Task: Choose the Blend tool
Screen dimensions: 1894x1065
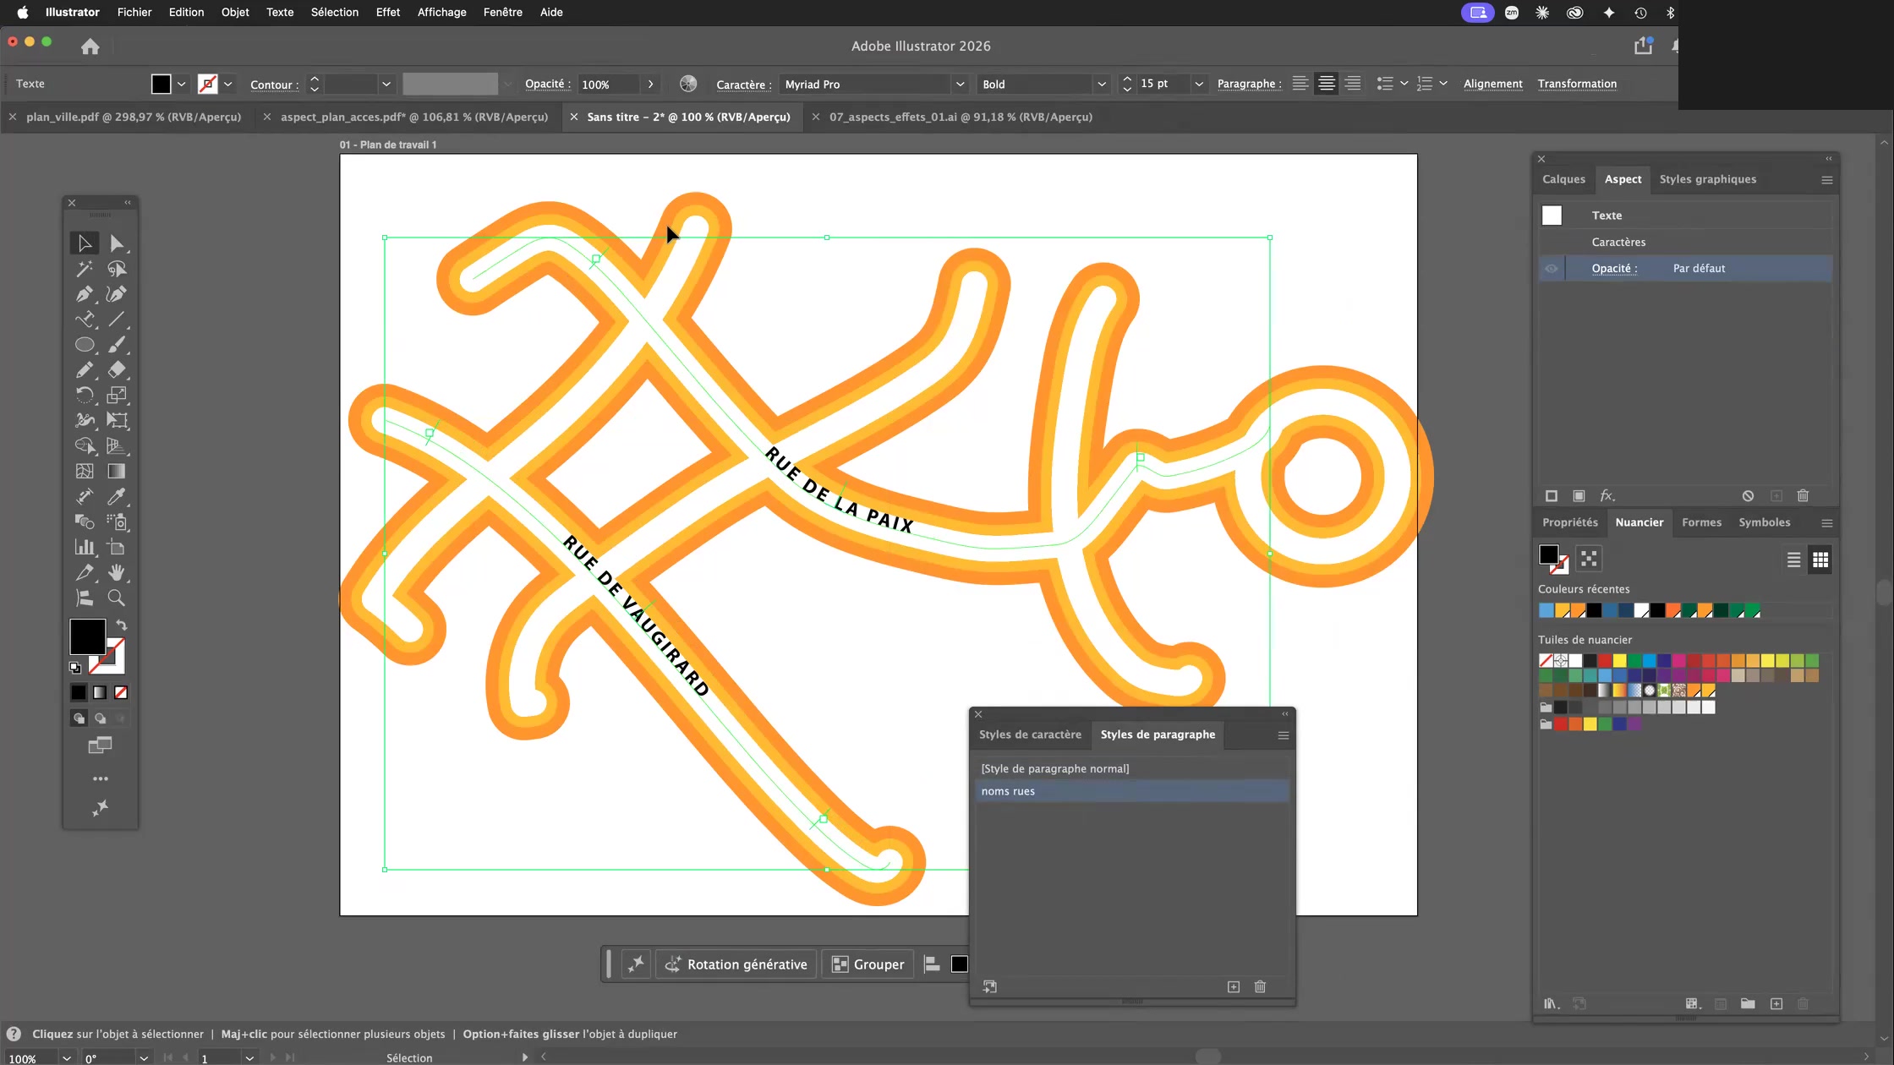Action: (x=85, y=522)
